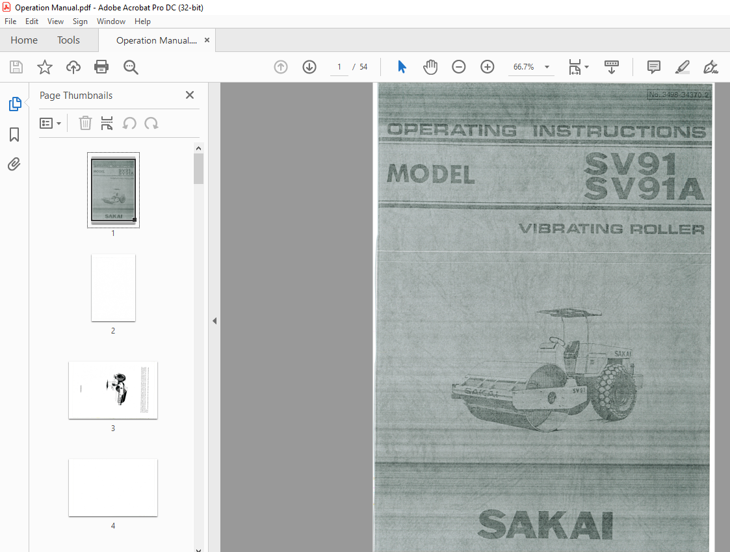Viewport: 730px width, 552px height.
Task: Add a comment sticky note
Action: 654,67
